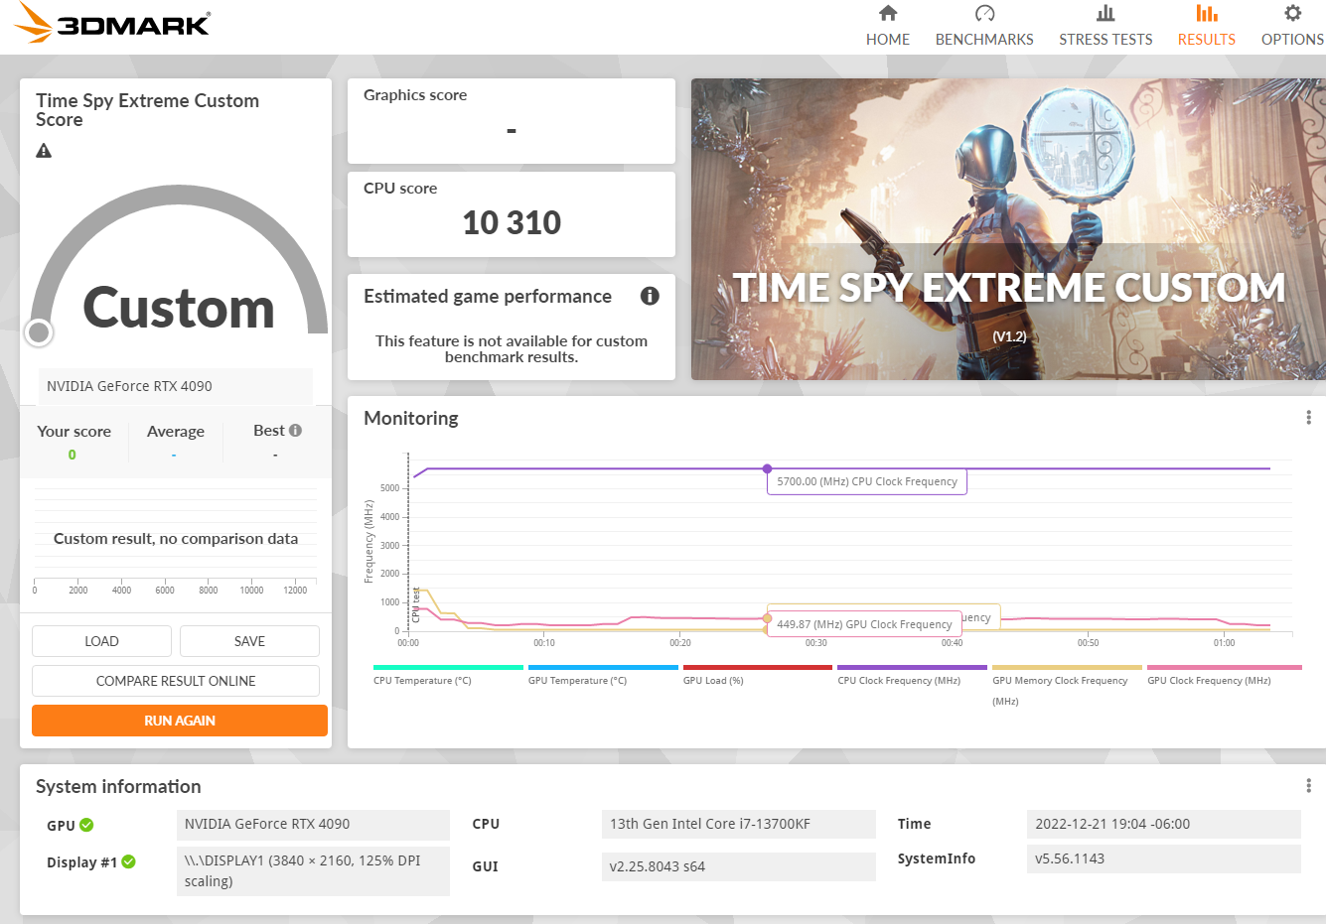Image resolution: width=1326 pixels, height=924 pixels.
Task: Click the 449.87 MHz GPU Clock tooltip
Action: click(x=864, y=624)
